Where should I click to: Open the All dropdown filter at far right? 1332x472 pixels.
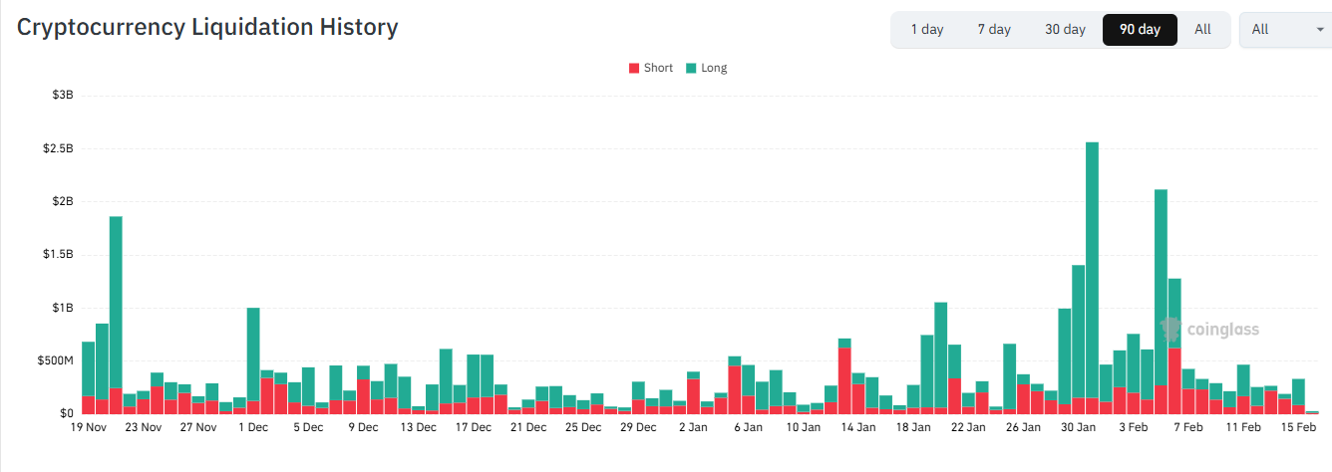(1282, 29)
